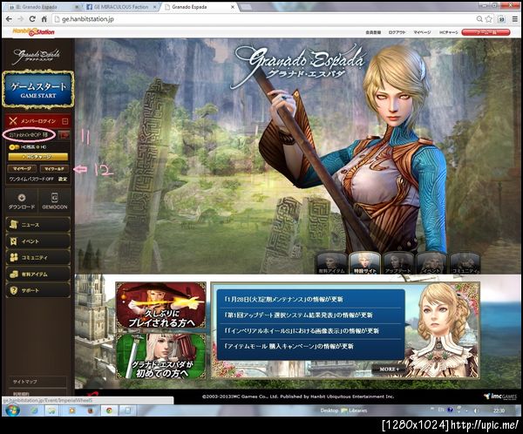Select the paid items character thumbnail

tap(331, 263)
